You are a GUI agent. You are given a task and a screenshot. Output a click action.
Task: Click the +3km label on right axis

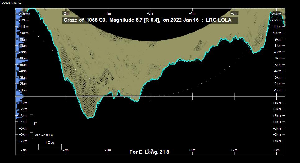[277, 116]
